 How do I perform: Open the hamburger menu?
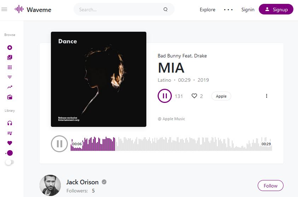[4, 9]
